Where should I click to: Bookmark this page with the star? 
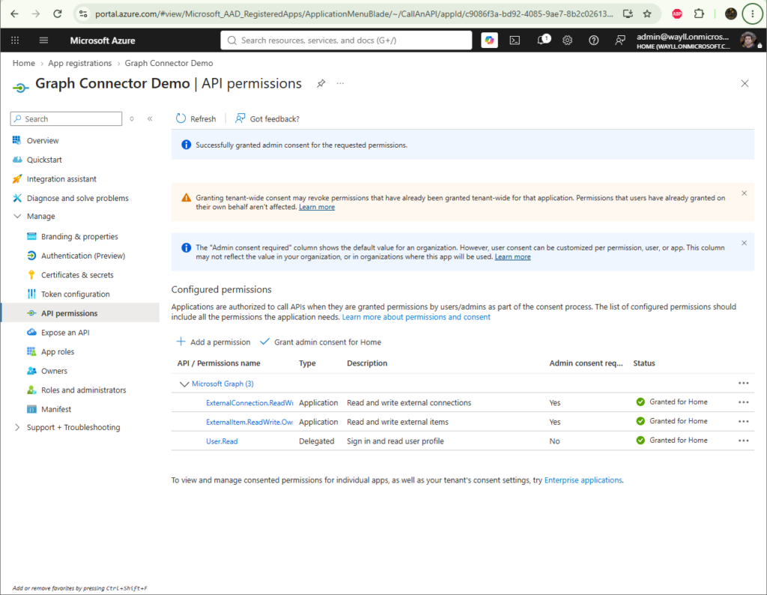pyautogui.click(x=647, y=13)
